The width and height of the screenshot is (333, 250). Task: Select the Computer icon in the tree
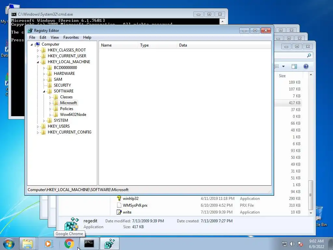click(x=37, y=44)
